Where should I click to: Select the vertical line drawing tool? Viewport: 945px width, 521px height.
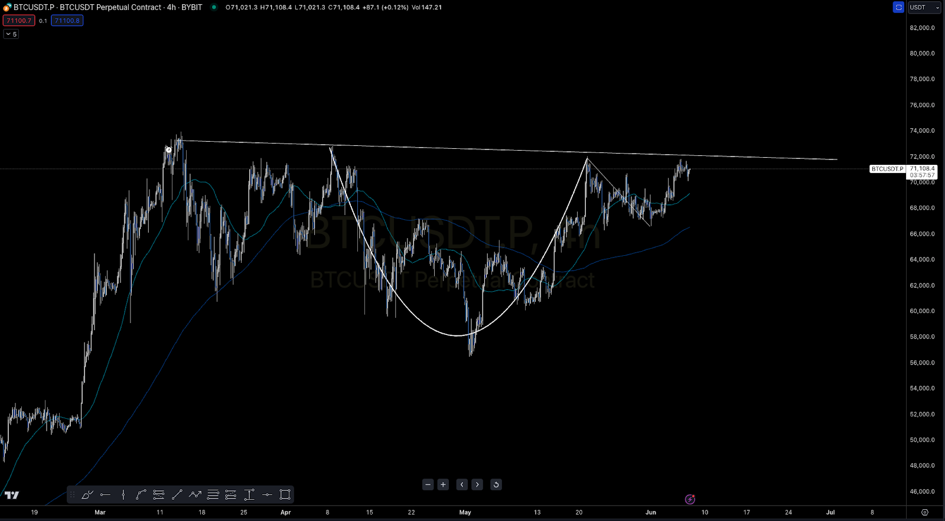coord(123,494)
